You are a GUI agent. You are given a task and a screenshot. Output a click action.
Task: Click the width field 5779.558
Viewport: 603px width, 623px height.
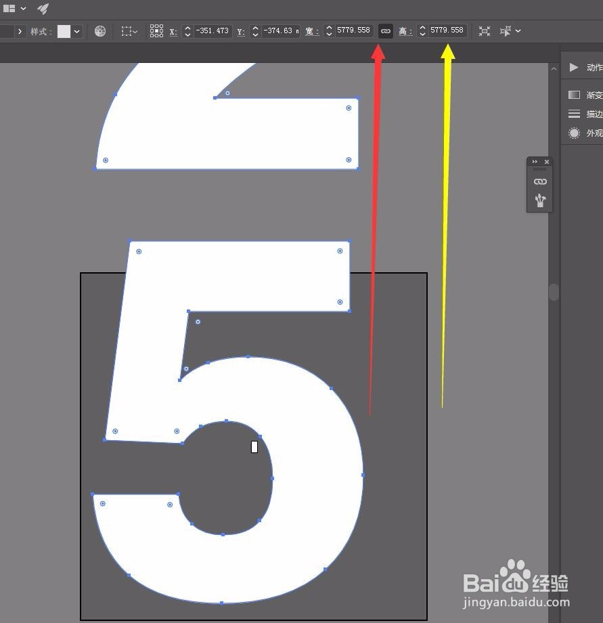coord(354,30)
